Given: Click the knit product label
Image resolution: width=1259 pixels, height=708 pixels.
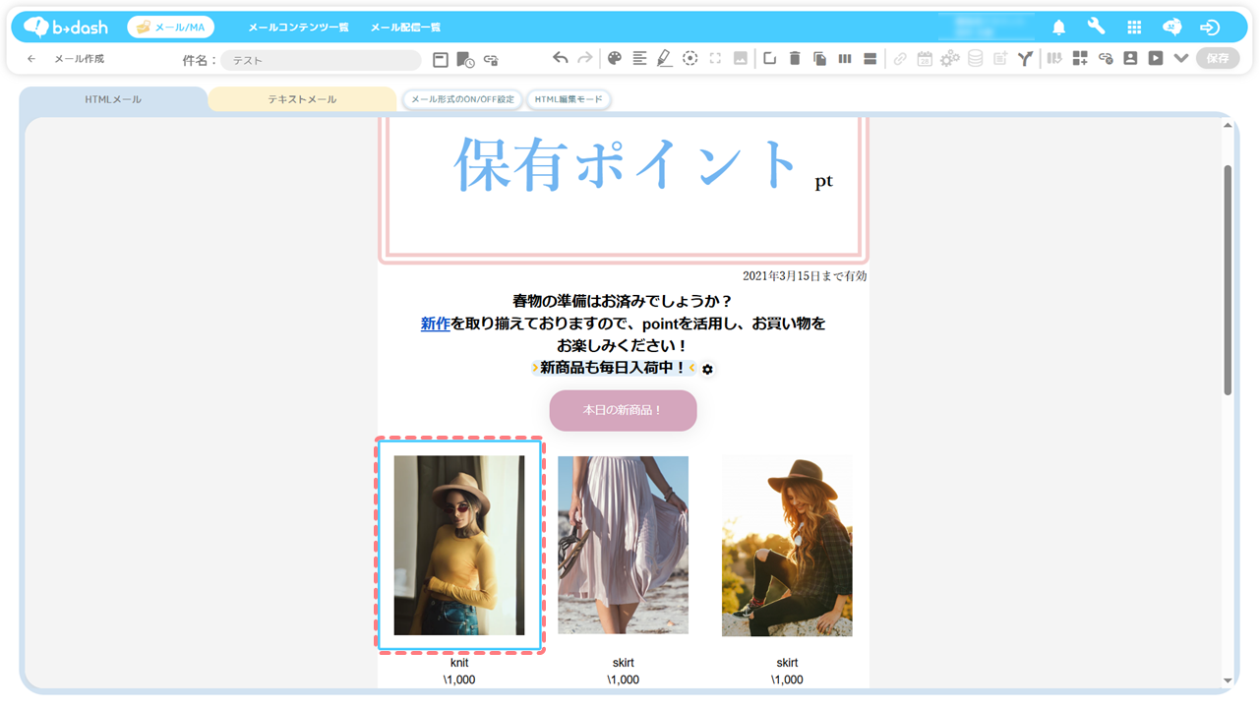Looking at the screenshot, I should (459, 663).
